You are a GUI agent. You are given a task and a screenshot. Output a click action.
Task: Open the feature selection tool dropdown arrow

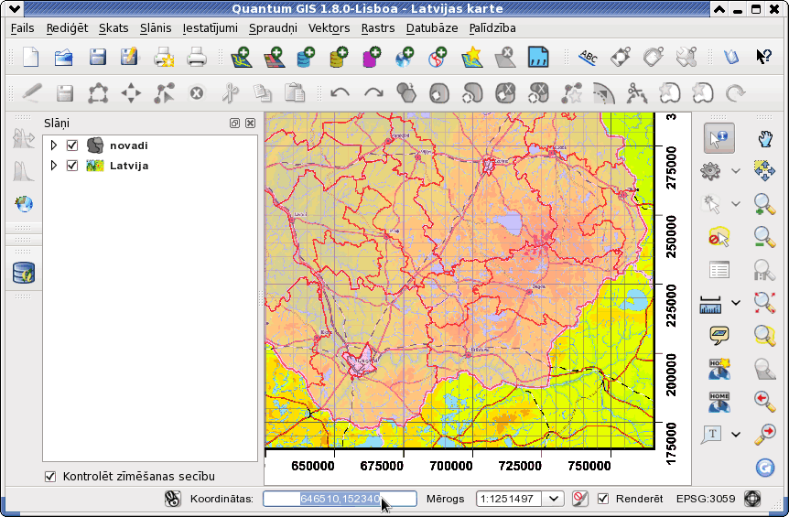[x=736, y=204]
